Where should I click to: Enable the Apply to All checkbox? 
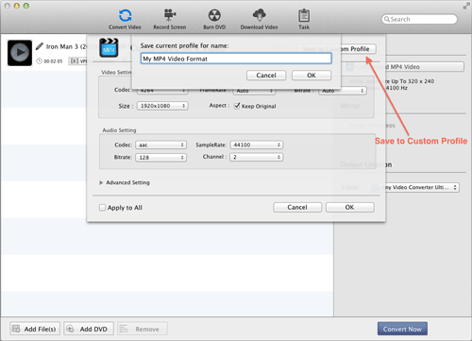[x=102, y=208]
